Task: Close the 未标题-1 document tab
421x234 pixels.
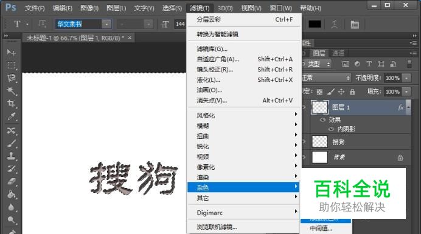Action: click(x=130, y=38)
